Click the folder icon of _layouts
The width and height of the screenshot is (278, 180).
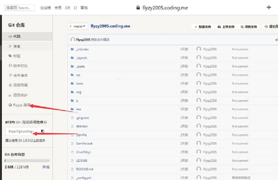[x=72, y=58]
